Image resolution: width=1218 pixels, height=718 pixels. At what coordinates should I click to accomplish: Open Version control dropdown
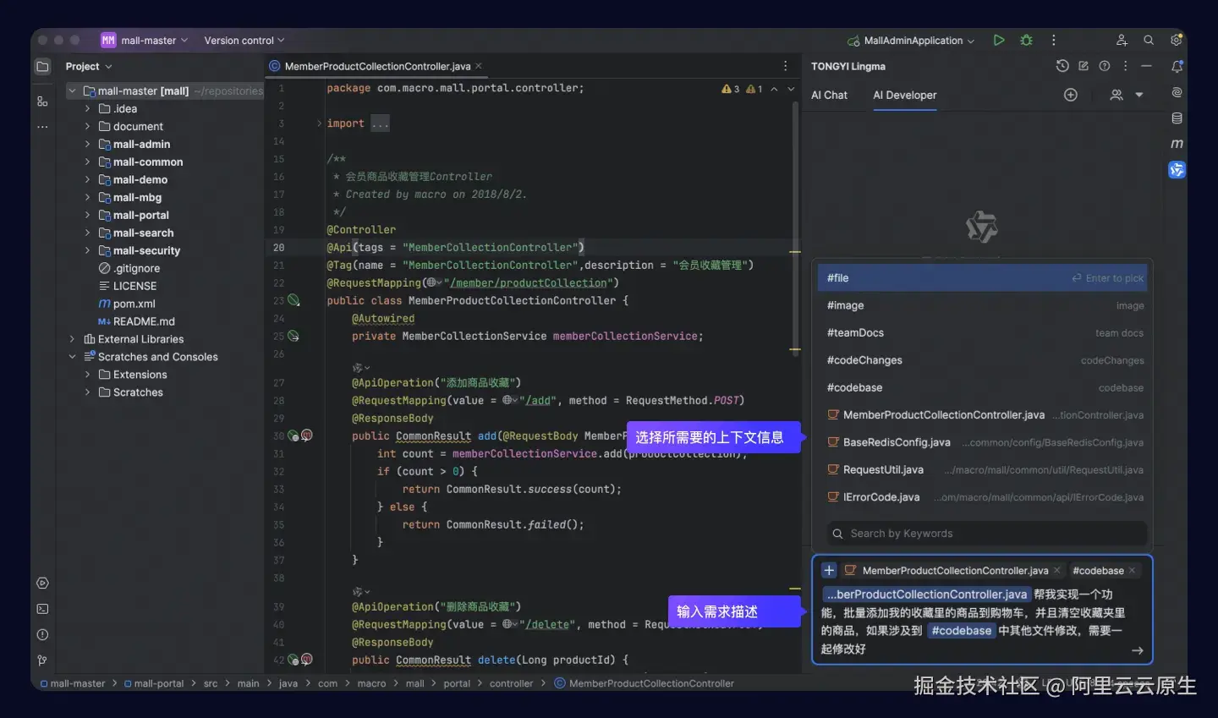click(x=244, y=40)
